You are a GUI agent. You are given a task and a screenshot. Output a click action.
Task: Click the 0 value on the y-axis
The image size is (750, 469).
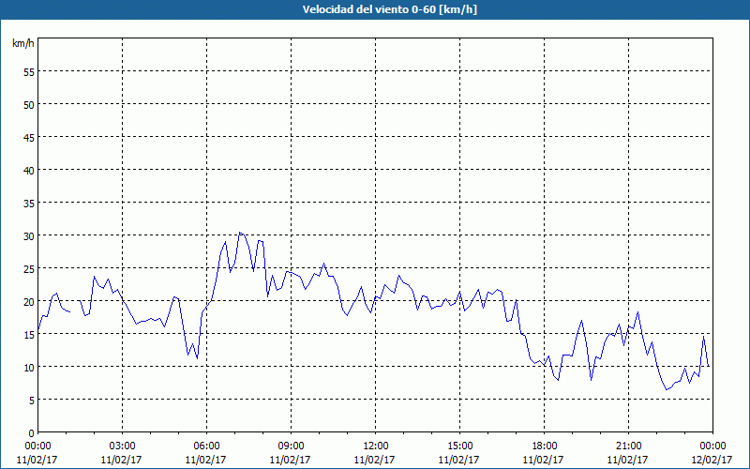pos(32,433)
